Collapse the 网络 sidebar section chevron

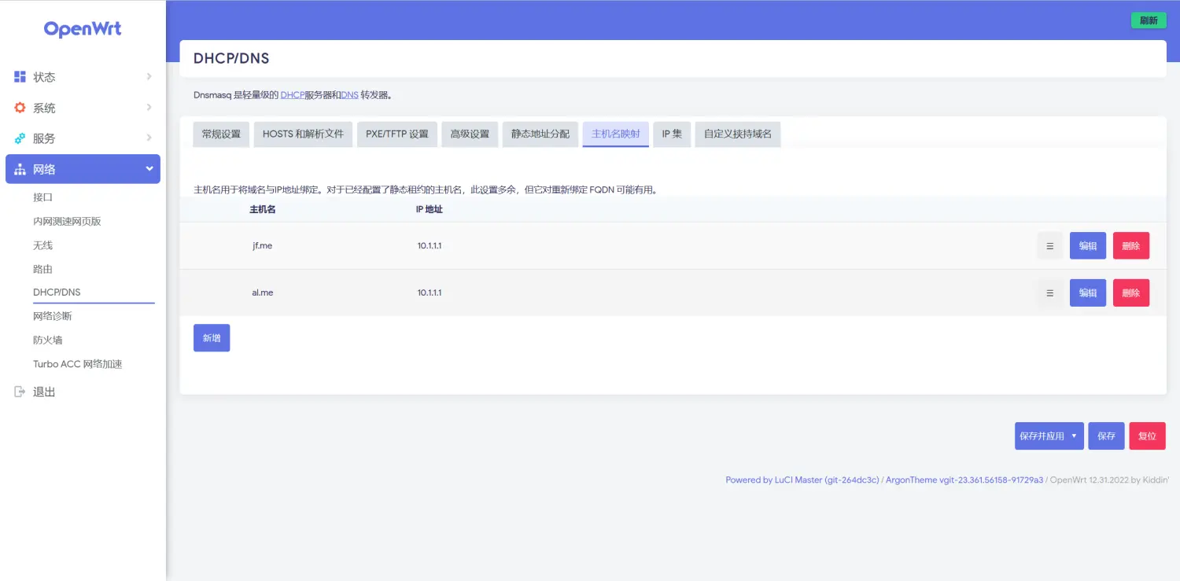[149, 168]
